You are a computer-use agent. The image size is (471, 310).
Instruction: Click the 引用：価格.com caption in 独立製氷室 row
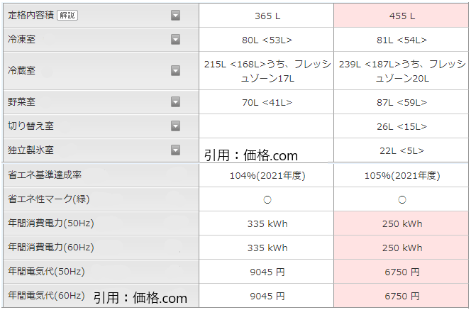(250, 155)
